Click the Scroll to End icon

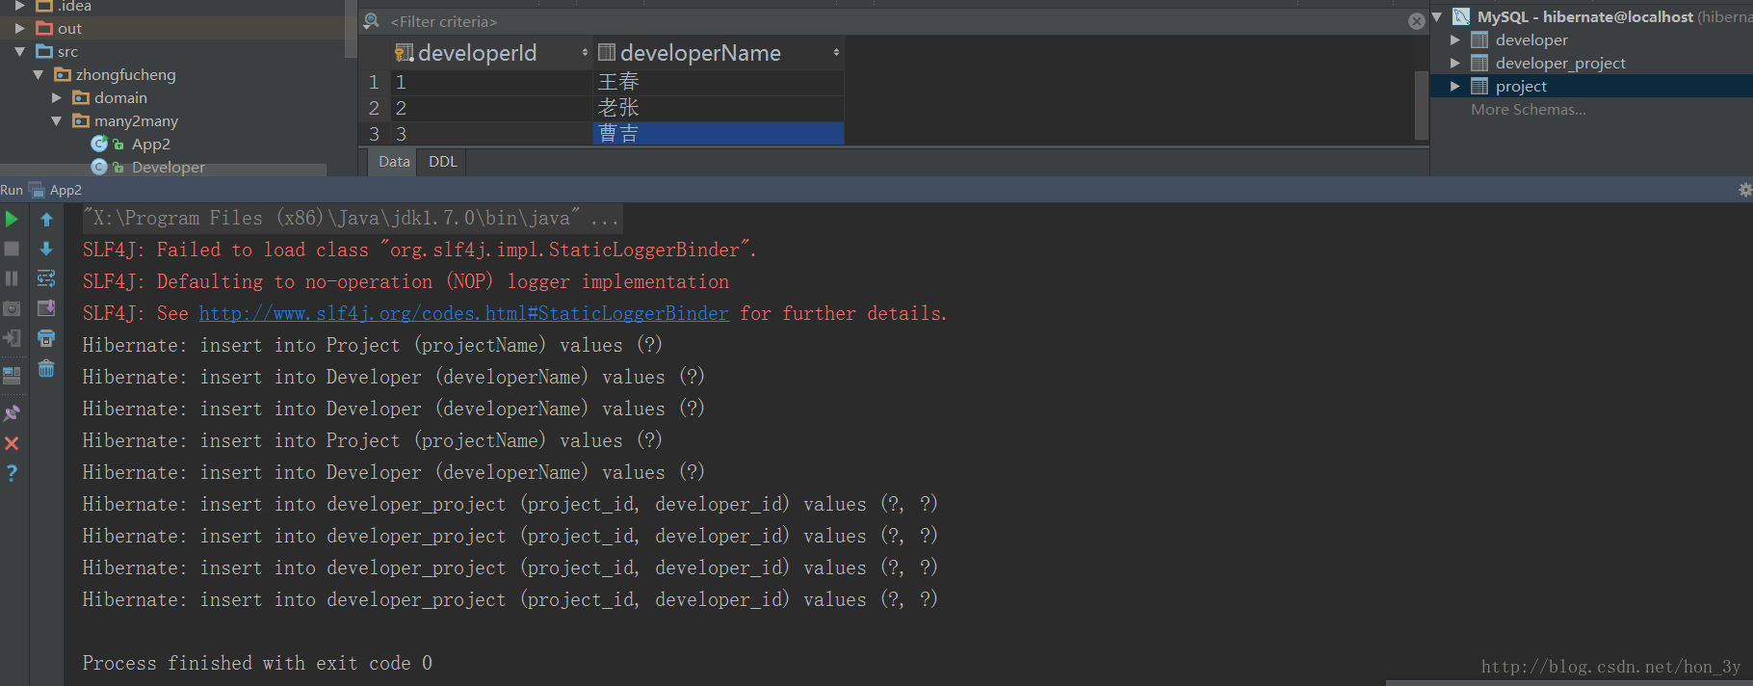(x=46, y=308)
